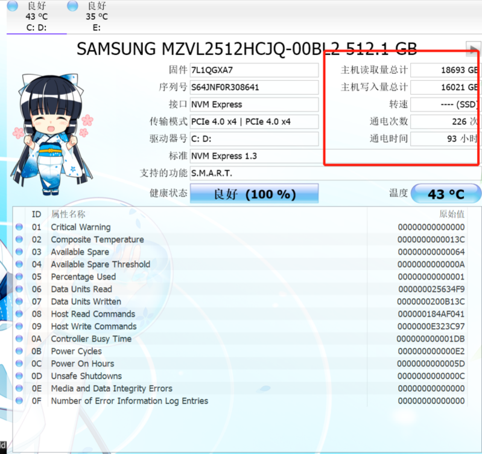Image resolution: width=482 pixels, height=454 pixels.
Task: Click the firmware field showing 7L1QGXA7
Action: [254, 70]
